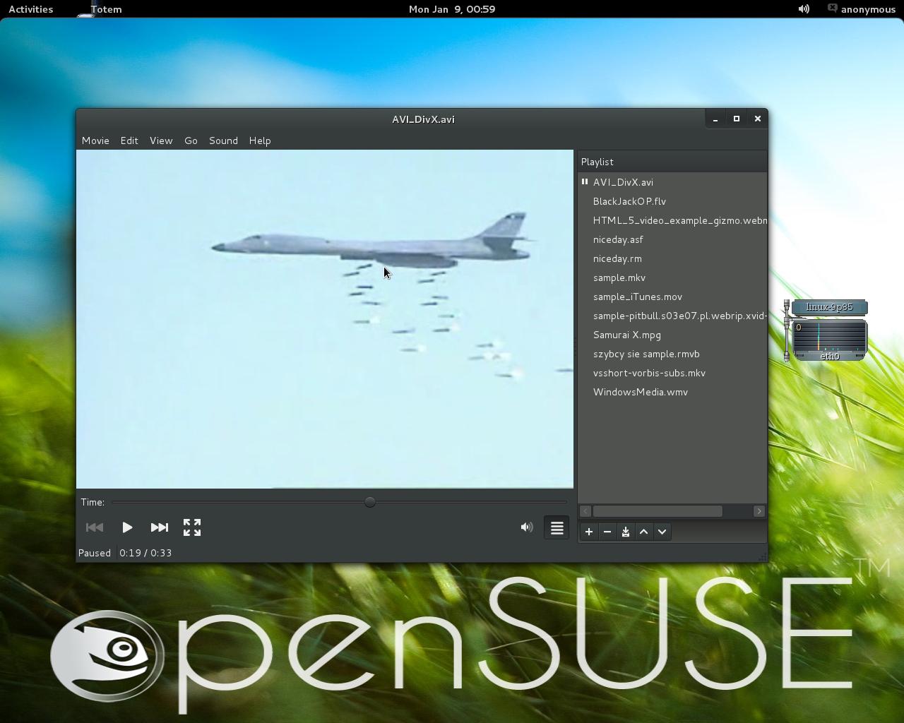Enter fullscreen mode

tap(191, 527)
